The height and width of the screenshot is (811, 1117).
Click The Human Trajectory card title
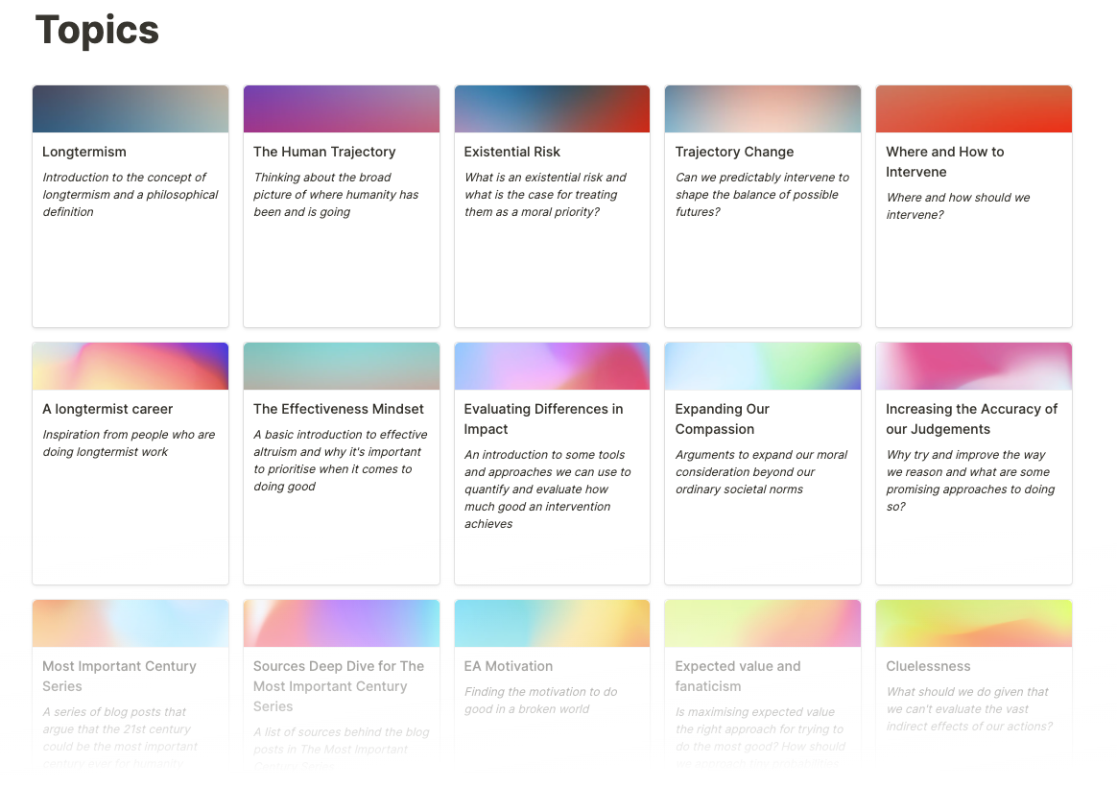point(324,152)
